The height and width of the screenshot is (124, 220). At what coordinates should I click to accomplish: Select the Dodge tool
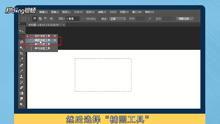pos(21,104)
